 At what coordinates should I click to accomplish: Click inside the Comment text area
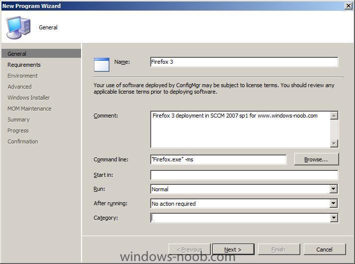click(x=240, y=130)
